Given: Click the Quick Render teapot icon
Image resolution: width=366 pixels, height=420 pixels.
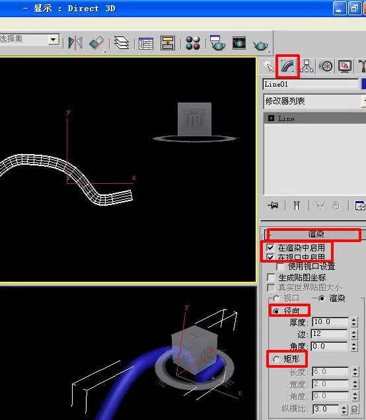Looking at the screenshot, I should (260, 45).
